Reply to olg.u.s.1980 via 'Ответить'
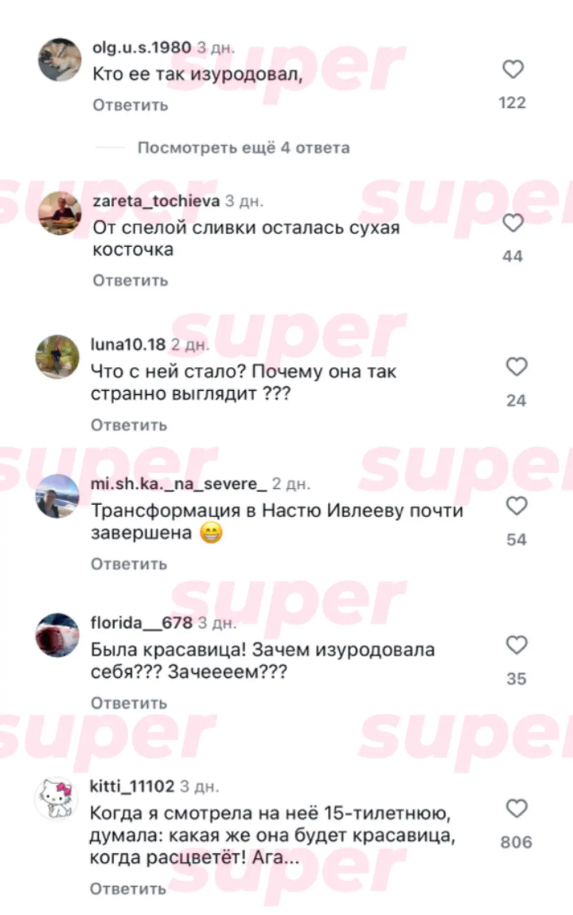 click(130, 105)
